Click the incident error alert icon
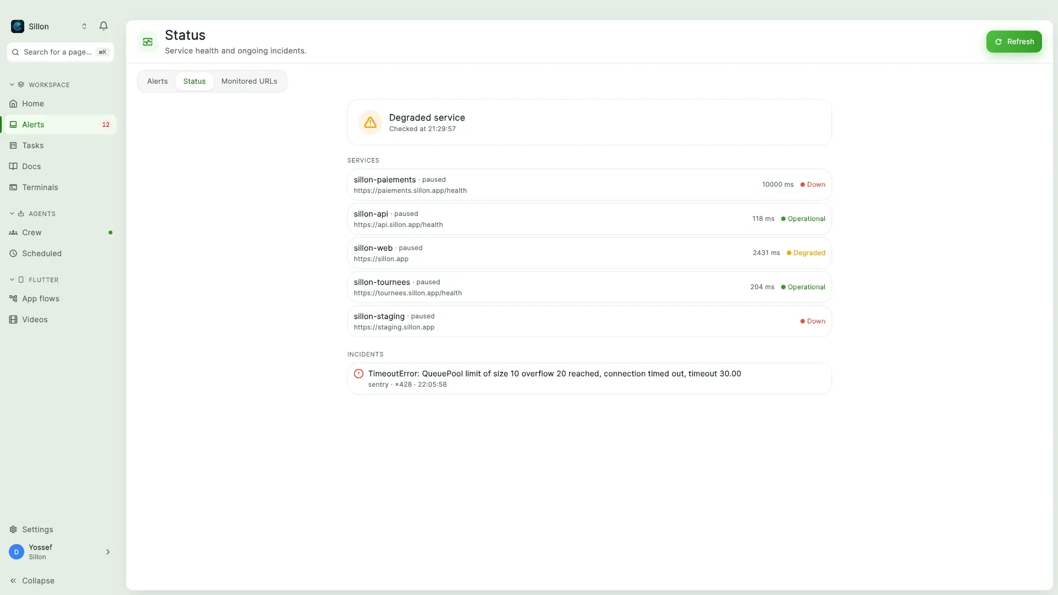This screenshot has width=1058, height=595. [x=359, y=374]
